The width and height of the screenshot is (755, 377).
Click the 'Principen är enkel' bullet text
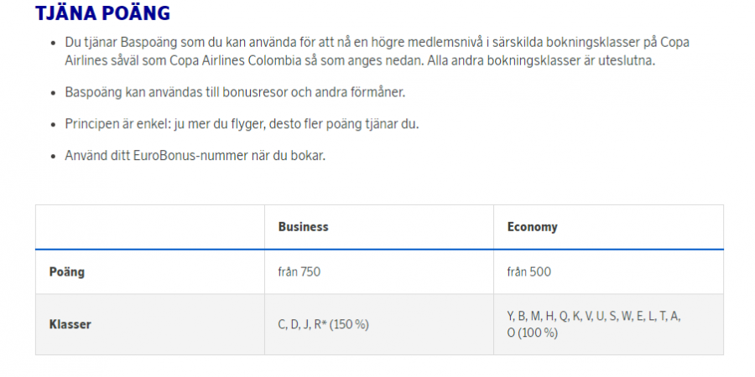tap(242, 124)
